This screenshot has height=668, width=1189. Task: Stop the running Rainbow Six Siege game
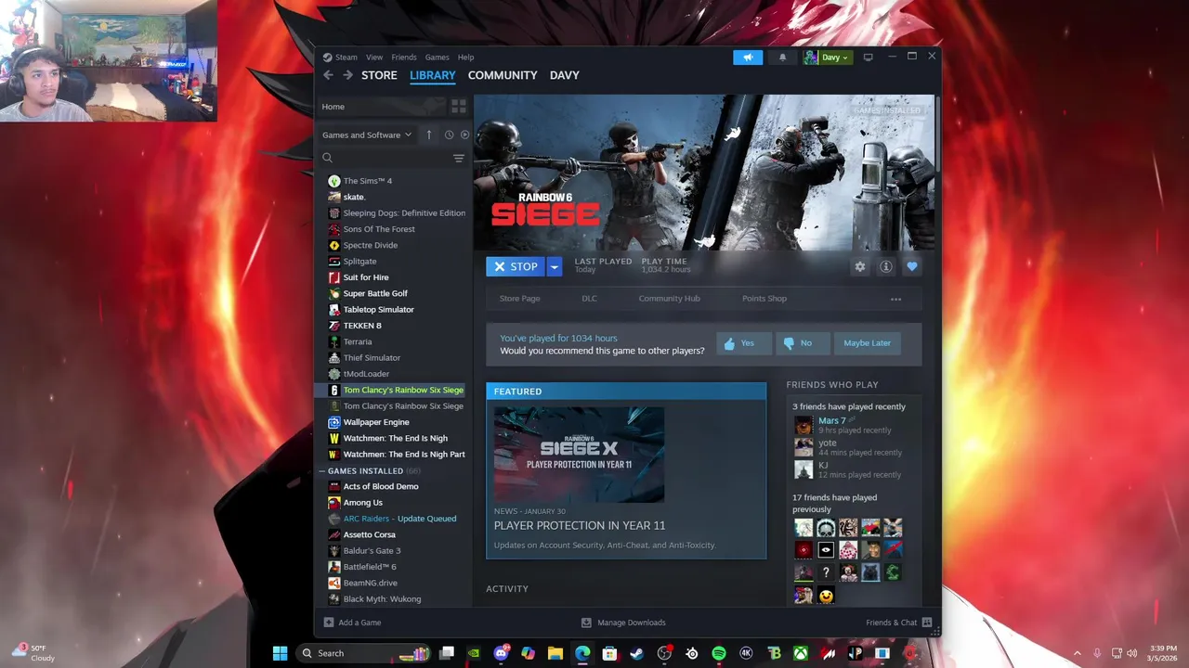[x=516, y=266]
